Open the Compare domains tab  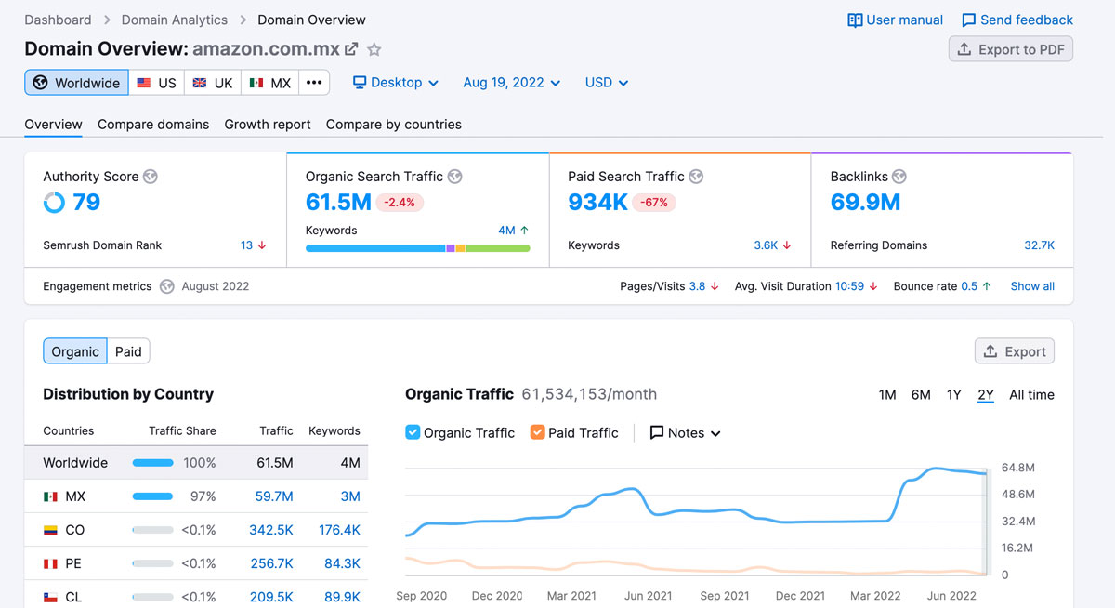(x=153, y=124)
